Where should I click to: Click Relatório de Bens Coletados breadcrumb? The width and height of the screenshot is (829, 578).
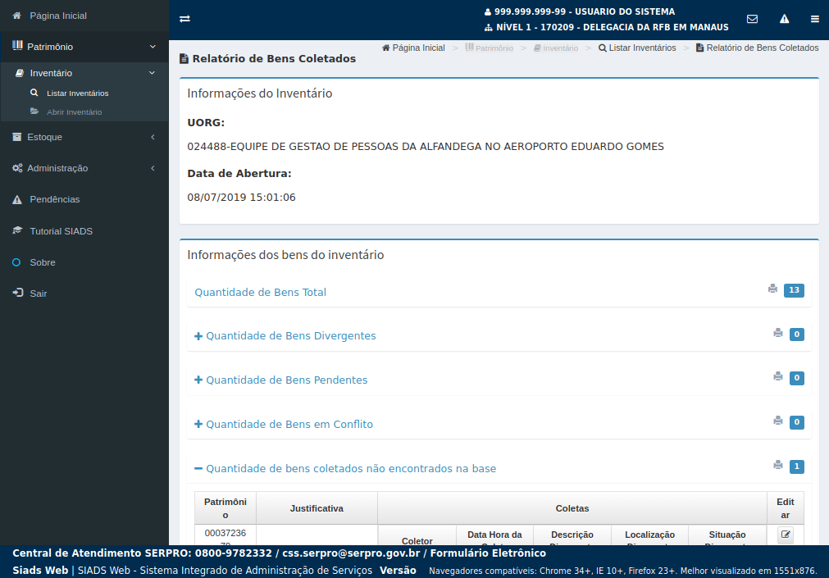tap(757, 48)
